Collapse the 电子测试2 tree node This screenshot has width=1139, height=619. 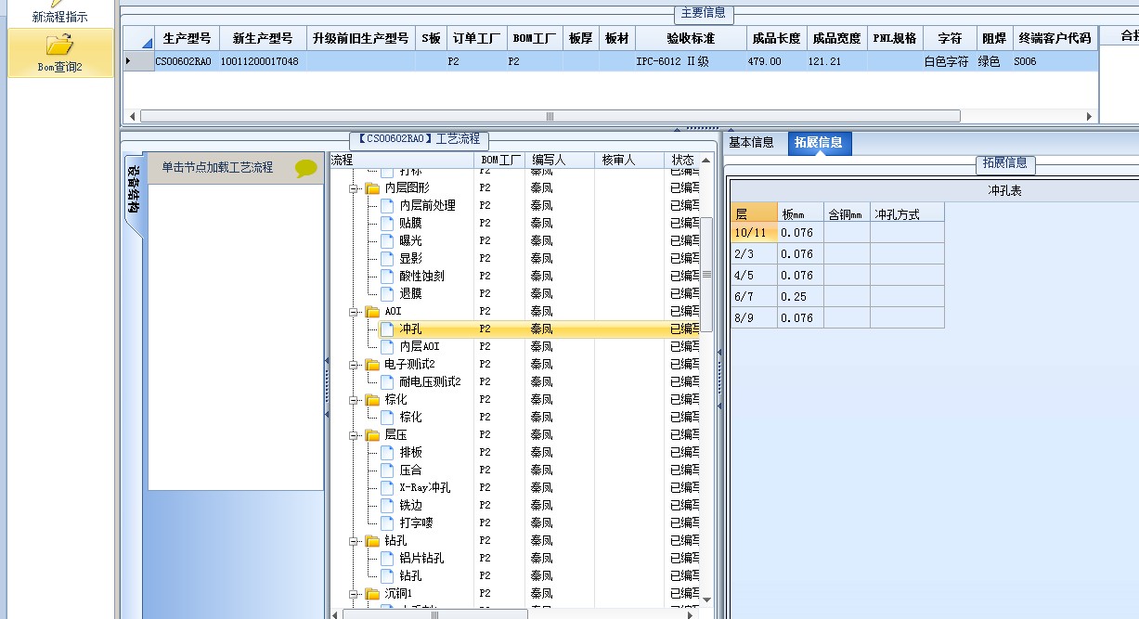[x=354, y=364]
